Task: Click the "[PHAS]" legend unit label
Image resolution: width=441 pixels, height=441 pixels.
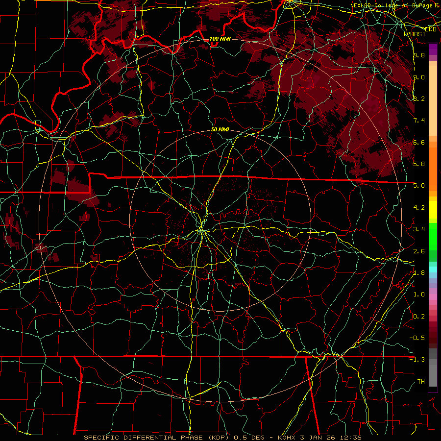Action: tap(414, 34)
